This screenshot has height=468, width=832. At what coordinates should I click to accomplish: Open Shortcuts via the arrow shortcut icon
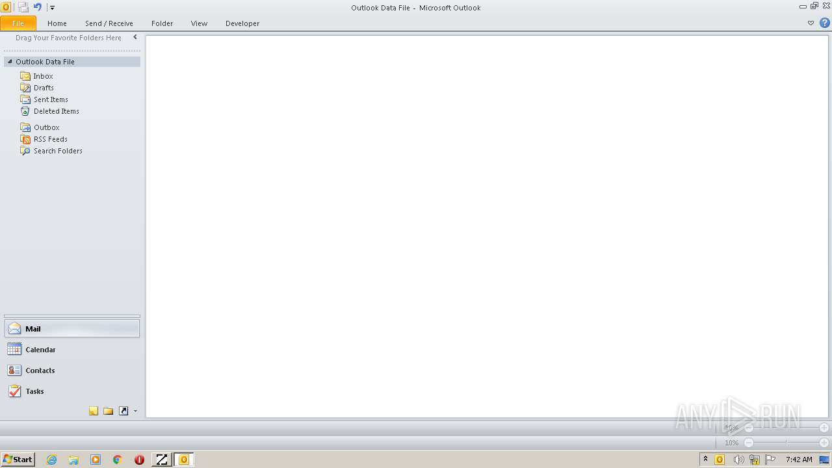123,411
